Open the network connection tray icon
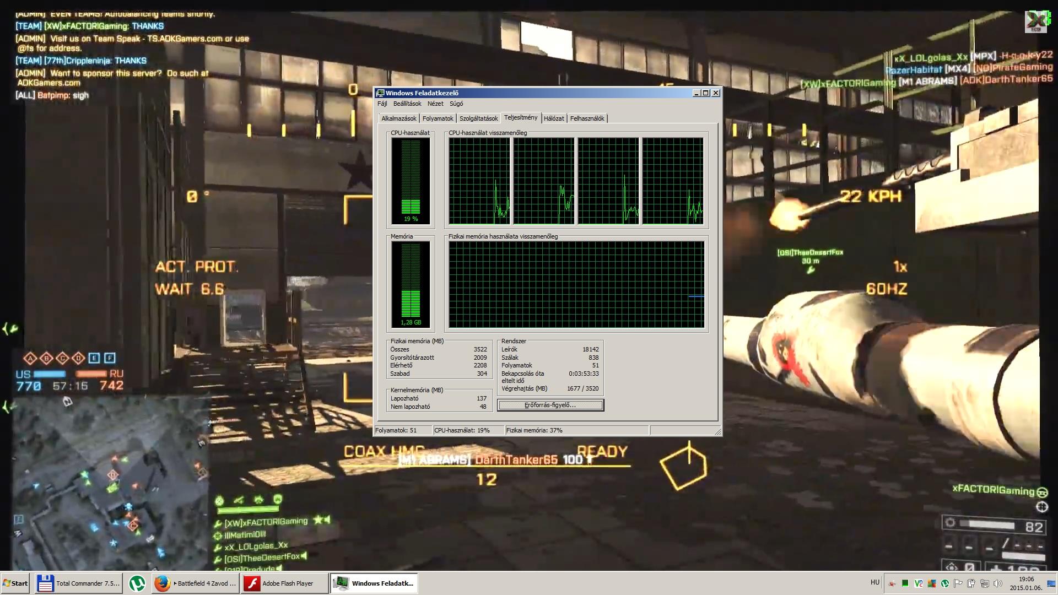 (x=985, y=583)
